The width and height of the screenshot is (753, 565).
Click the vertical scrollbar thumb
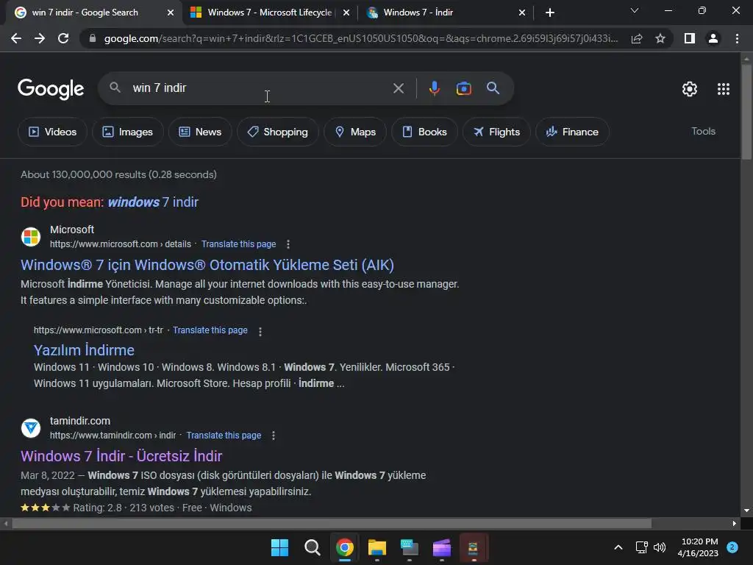pos(746,112)
